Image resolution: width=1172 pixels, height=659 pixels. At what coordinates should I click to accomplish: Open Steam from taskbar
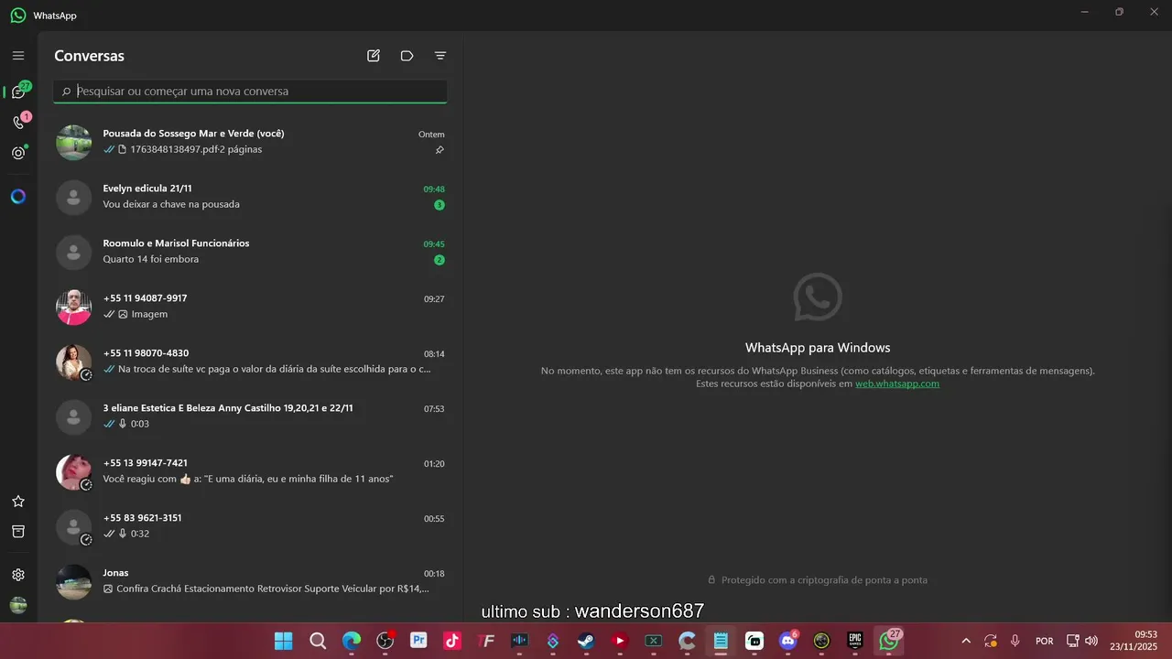tap(586, 641)
